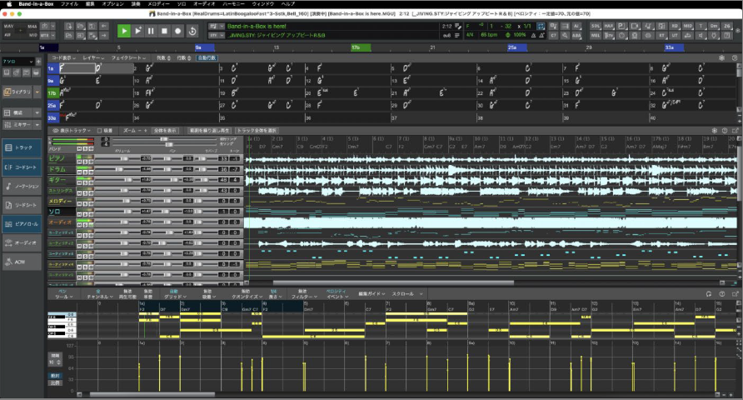This screenshot has height=400, width=743.
Task: Click the speaker icon toolbar button
Action: pyautogui.click(x=701, y=36)
